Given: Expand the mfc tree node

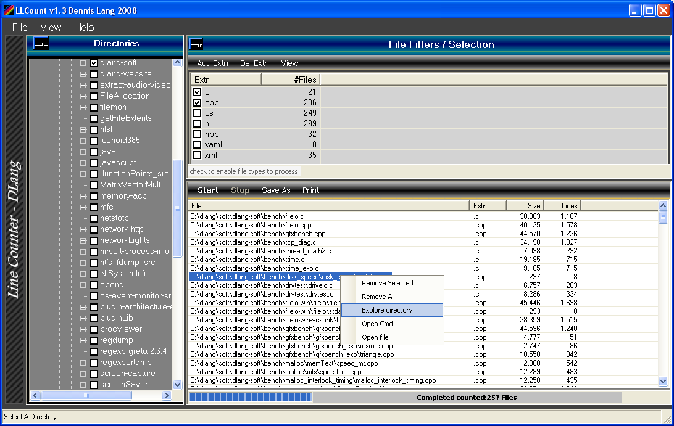Looking at the screenshot, I should click(83, 207).
